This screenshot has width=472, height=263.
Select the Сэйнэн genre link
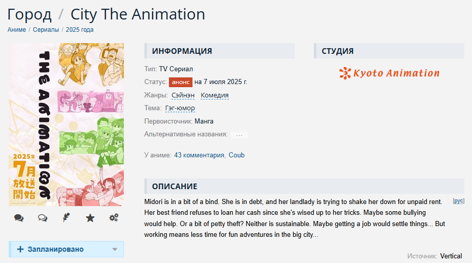click(183, 95)
